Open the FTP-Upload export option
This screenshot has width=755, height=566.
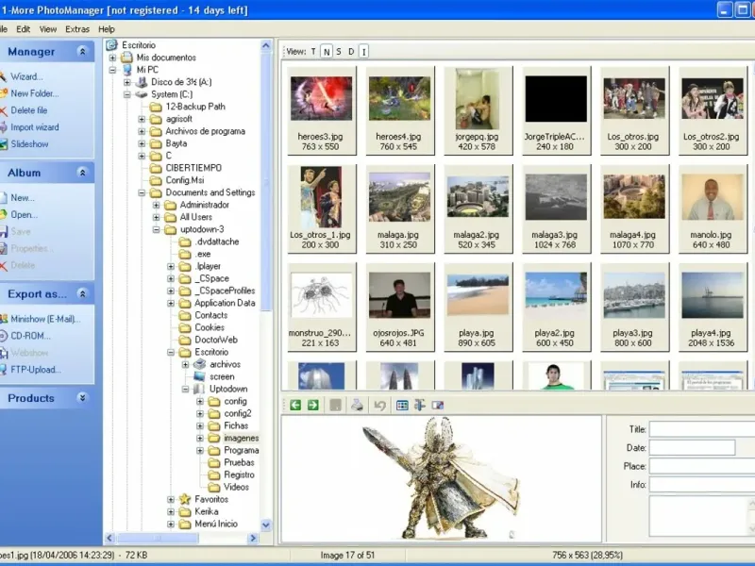pos(35,370)
